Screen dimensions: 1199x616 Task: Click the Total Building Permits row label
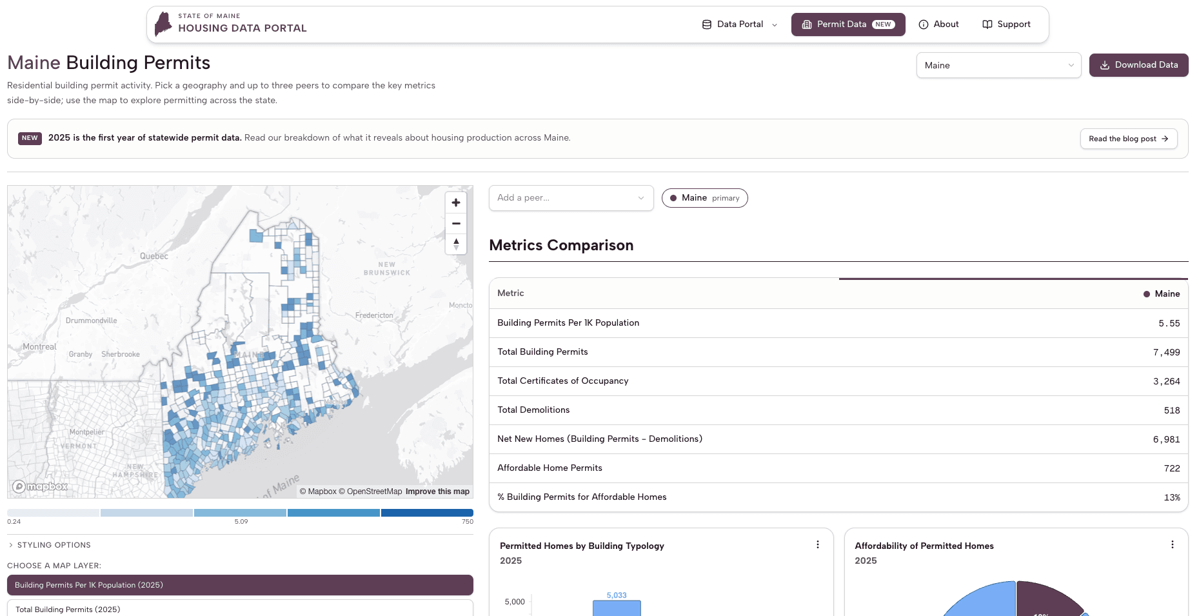pyautogui.click(x=542, y=352)
